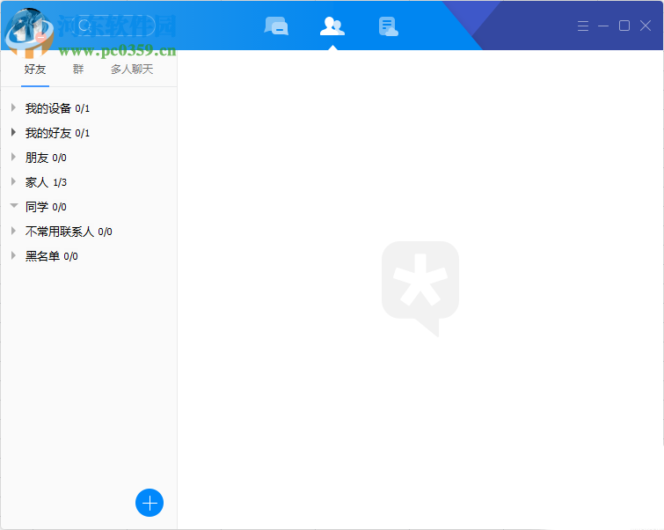Image resolution: width=664 pixels, height=530 pixels.
Task: Open the cloud documents icon
Action: (x=389, y=26)
